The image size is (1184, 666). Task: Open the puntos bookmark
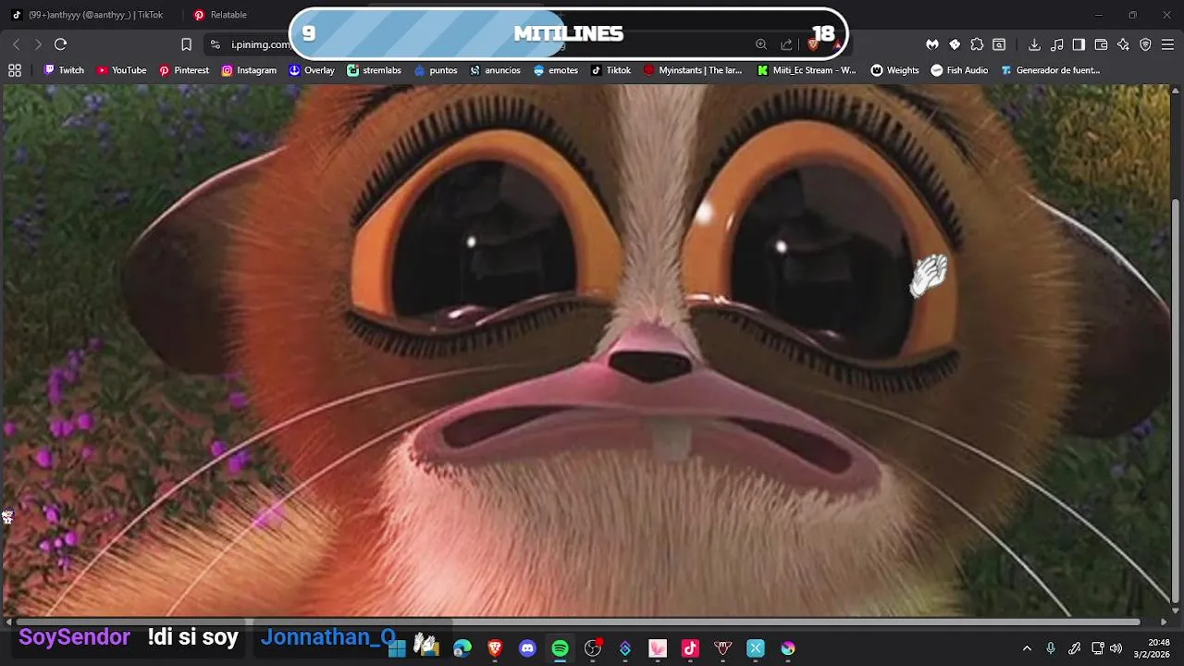pos(436,70)
